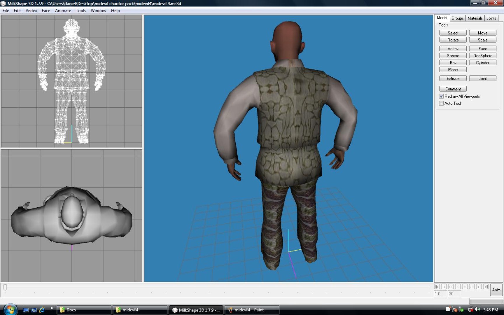This screenshot has height=315, width=504.
Task: Open the File menu
Action: (x=6, y=10)
